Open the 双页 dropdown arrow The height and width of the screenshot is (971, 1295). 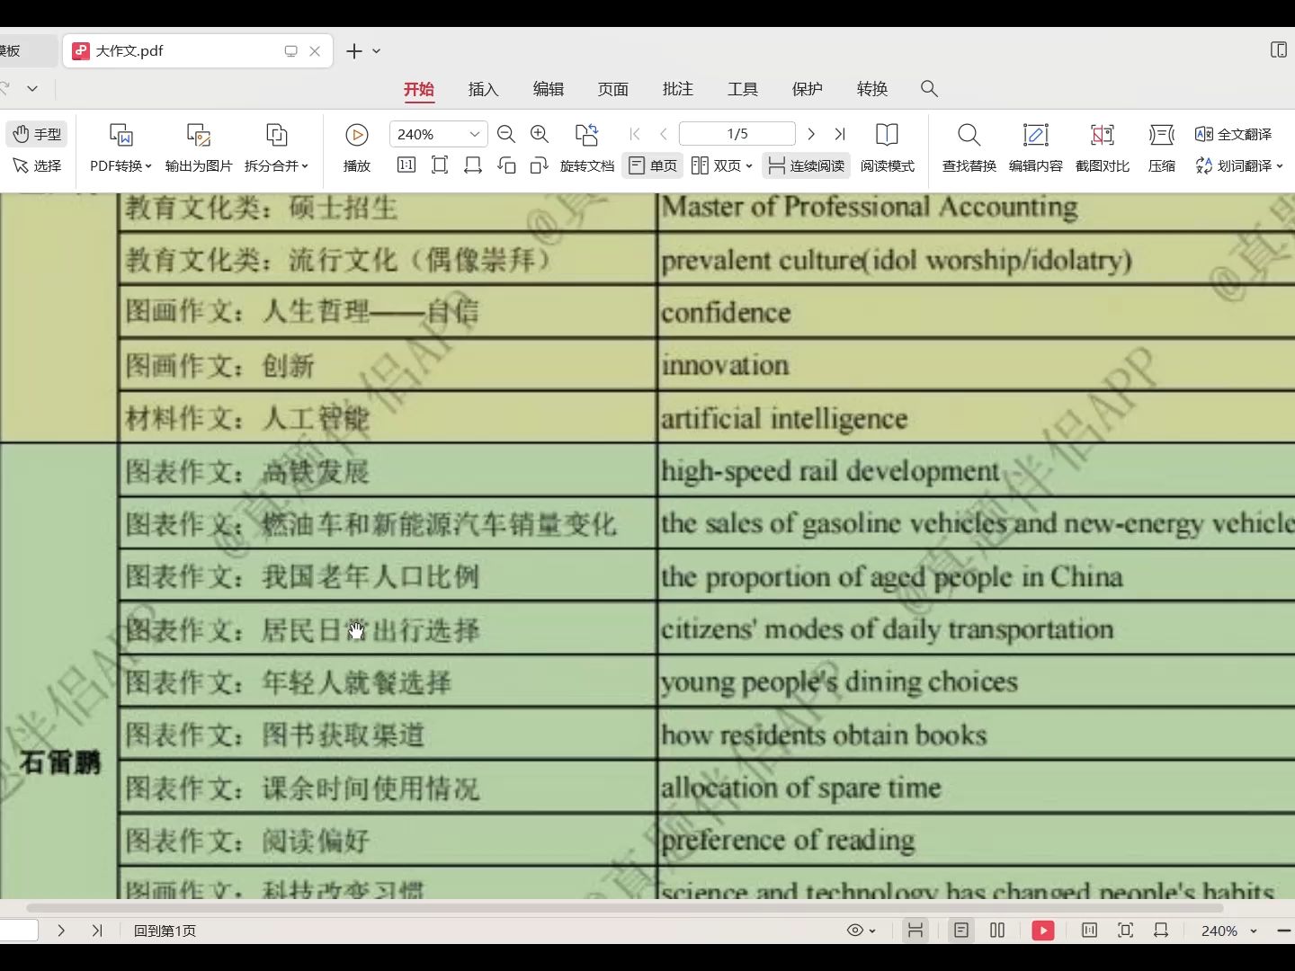tap(749, 166)
